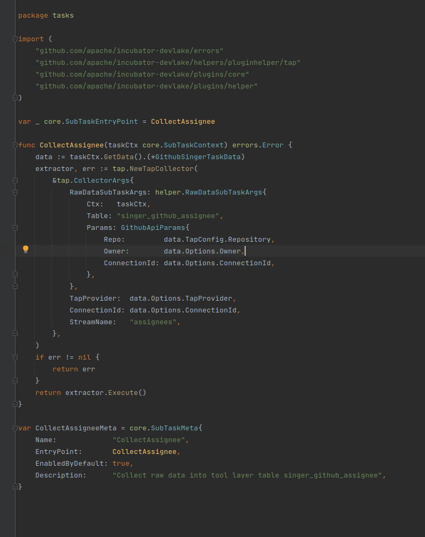Click the incubator-devlake/plugins/core import path
Image resolution: width=425 pixels, height=537 pixels.
142,74
